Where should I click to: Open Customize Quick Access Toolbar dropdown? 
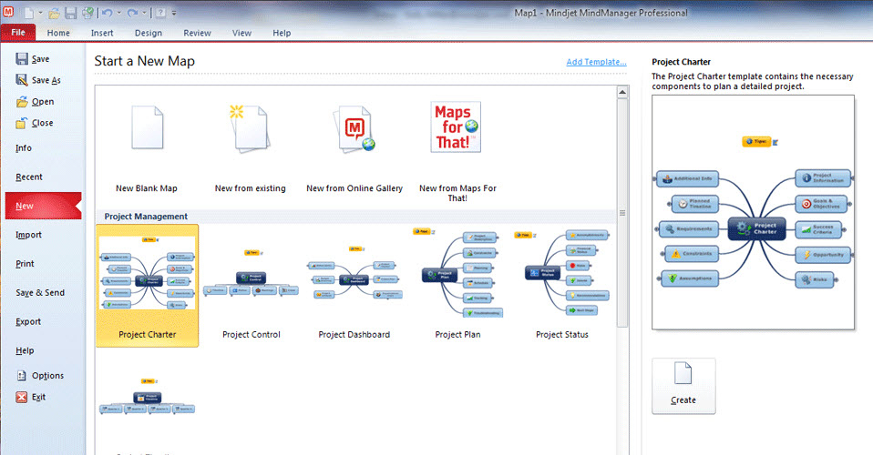pos(174,13)
